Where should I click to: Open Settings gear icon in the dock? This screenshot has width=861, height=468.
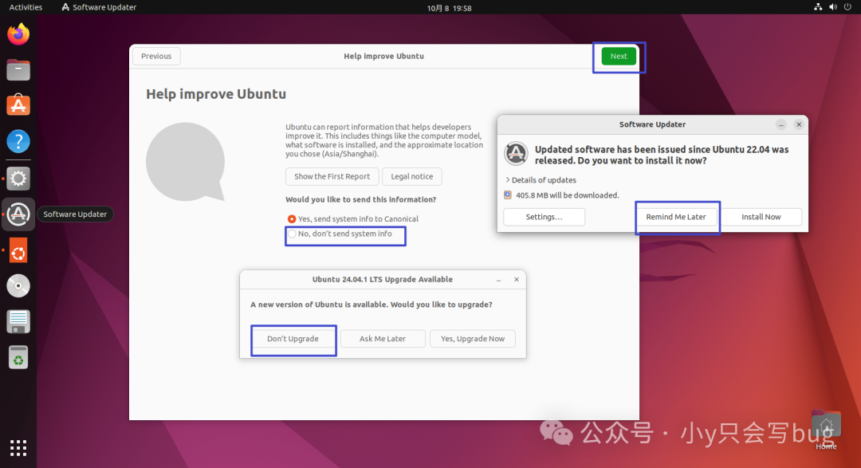18,178
